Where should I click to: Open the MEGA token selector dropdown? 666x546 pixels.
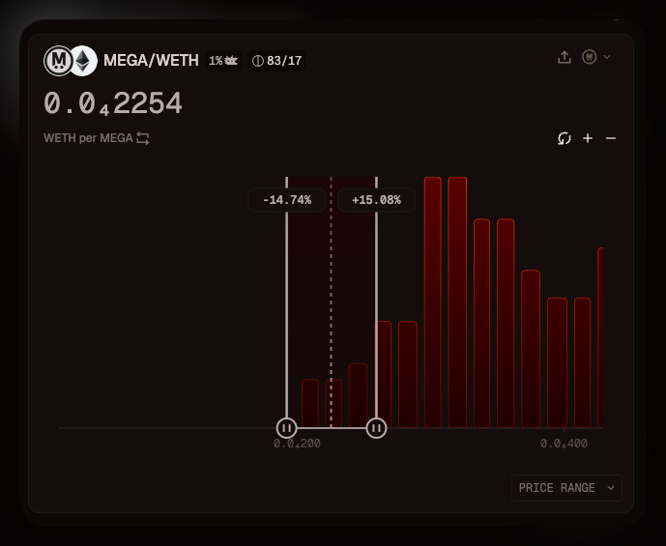tap(596, 57)
